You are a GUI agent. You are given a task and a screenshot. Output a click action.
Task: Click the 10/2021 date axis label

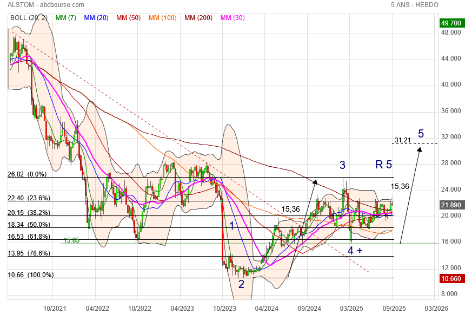55,309
